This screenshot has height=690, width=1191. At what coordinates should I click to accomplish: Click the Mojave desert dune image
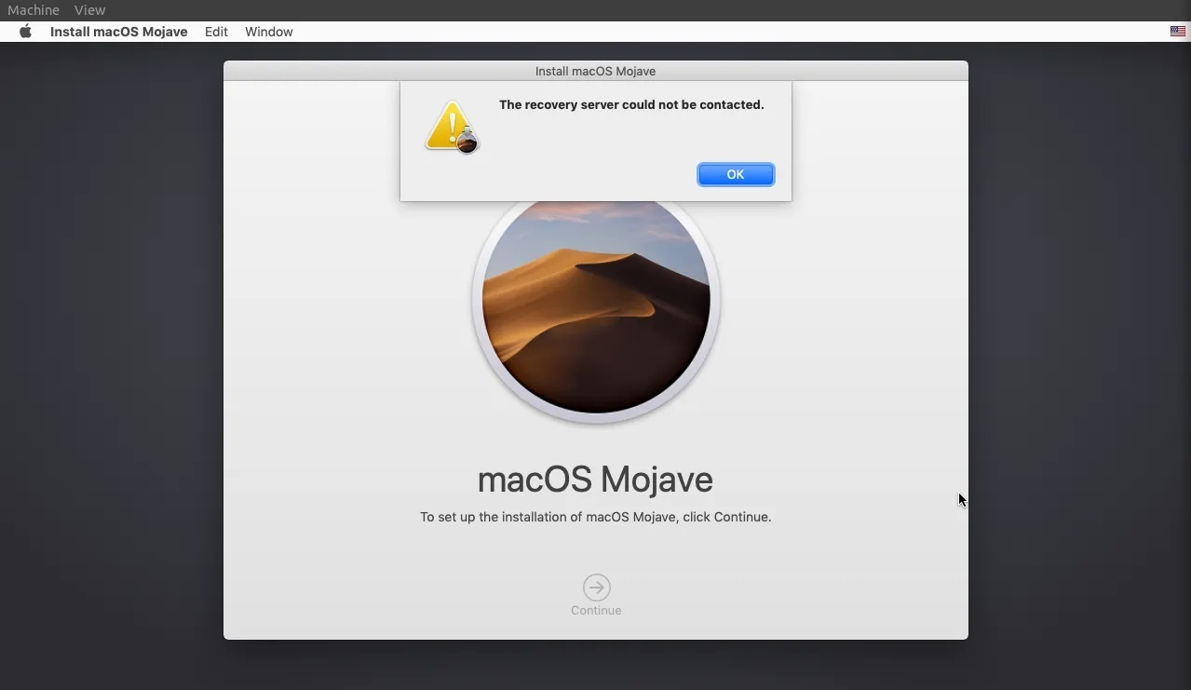596,307
